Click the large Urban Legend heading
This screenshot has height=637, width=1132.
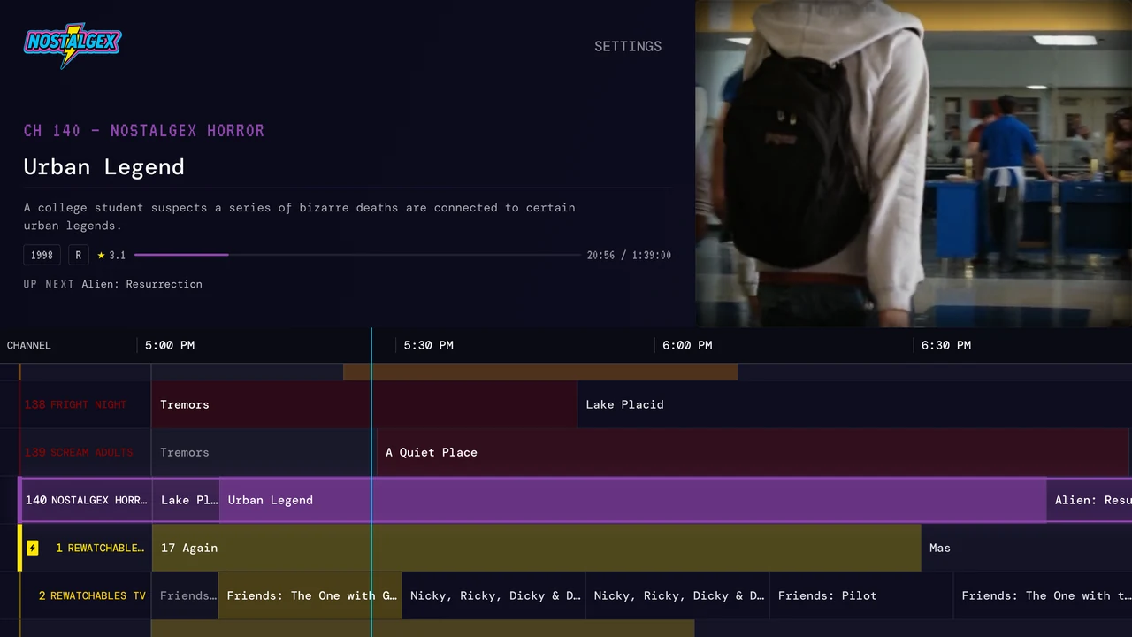tap(104, 167)
